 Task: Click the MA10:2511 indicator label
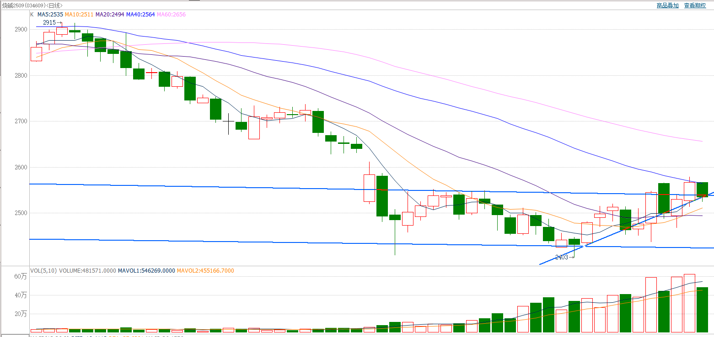[79, 15]
